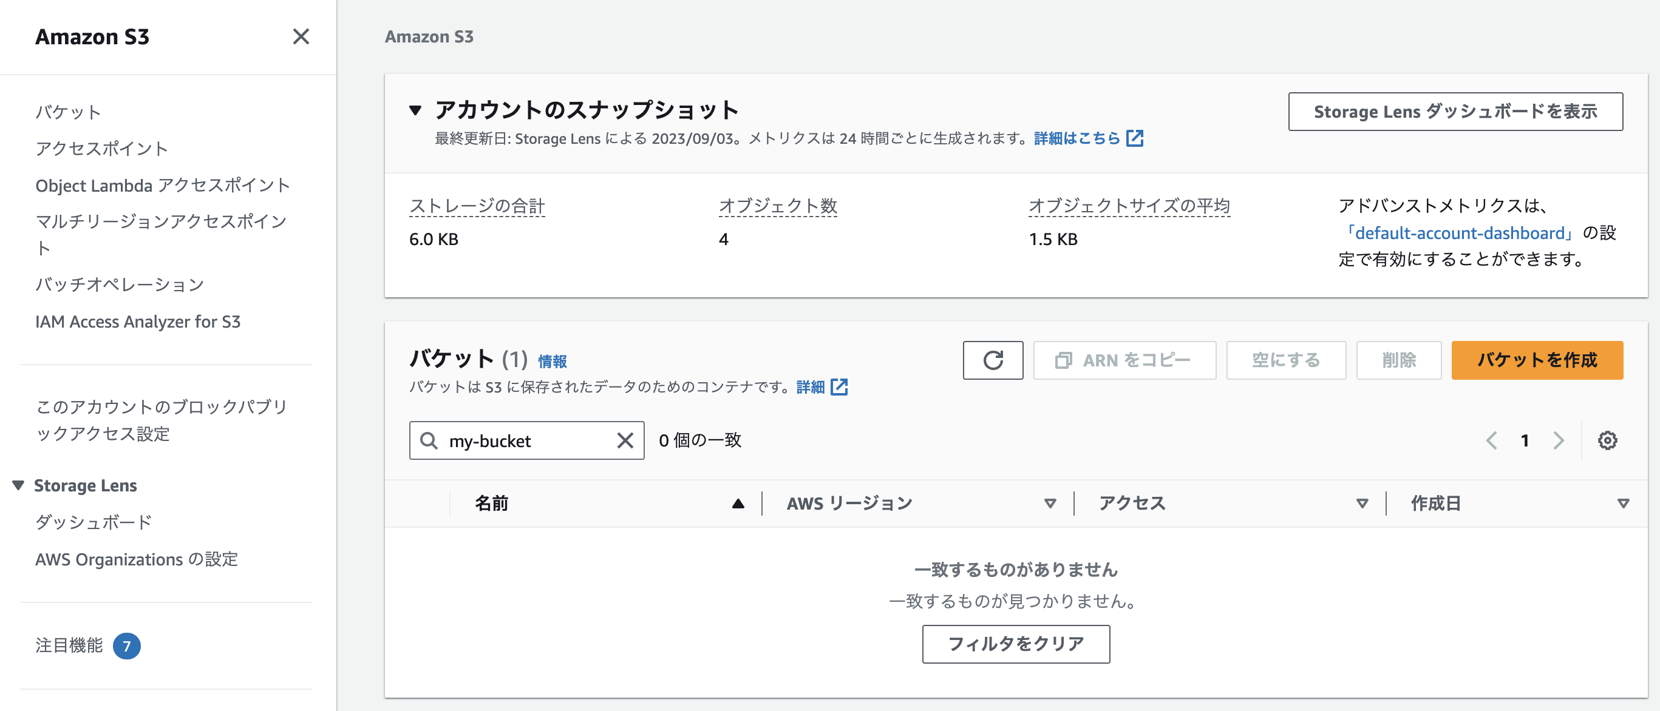This screenshot has height=711, width=1660.
Task: Open Storage Lens ダッシュボード in the sidebar
Action: pyautogui.click(x=94, y=522)
